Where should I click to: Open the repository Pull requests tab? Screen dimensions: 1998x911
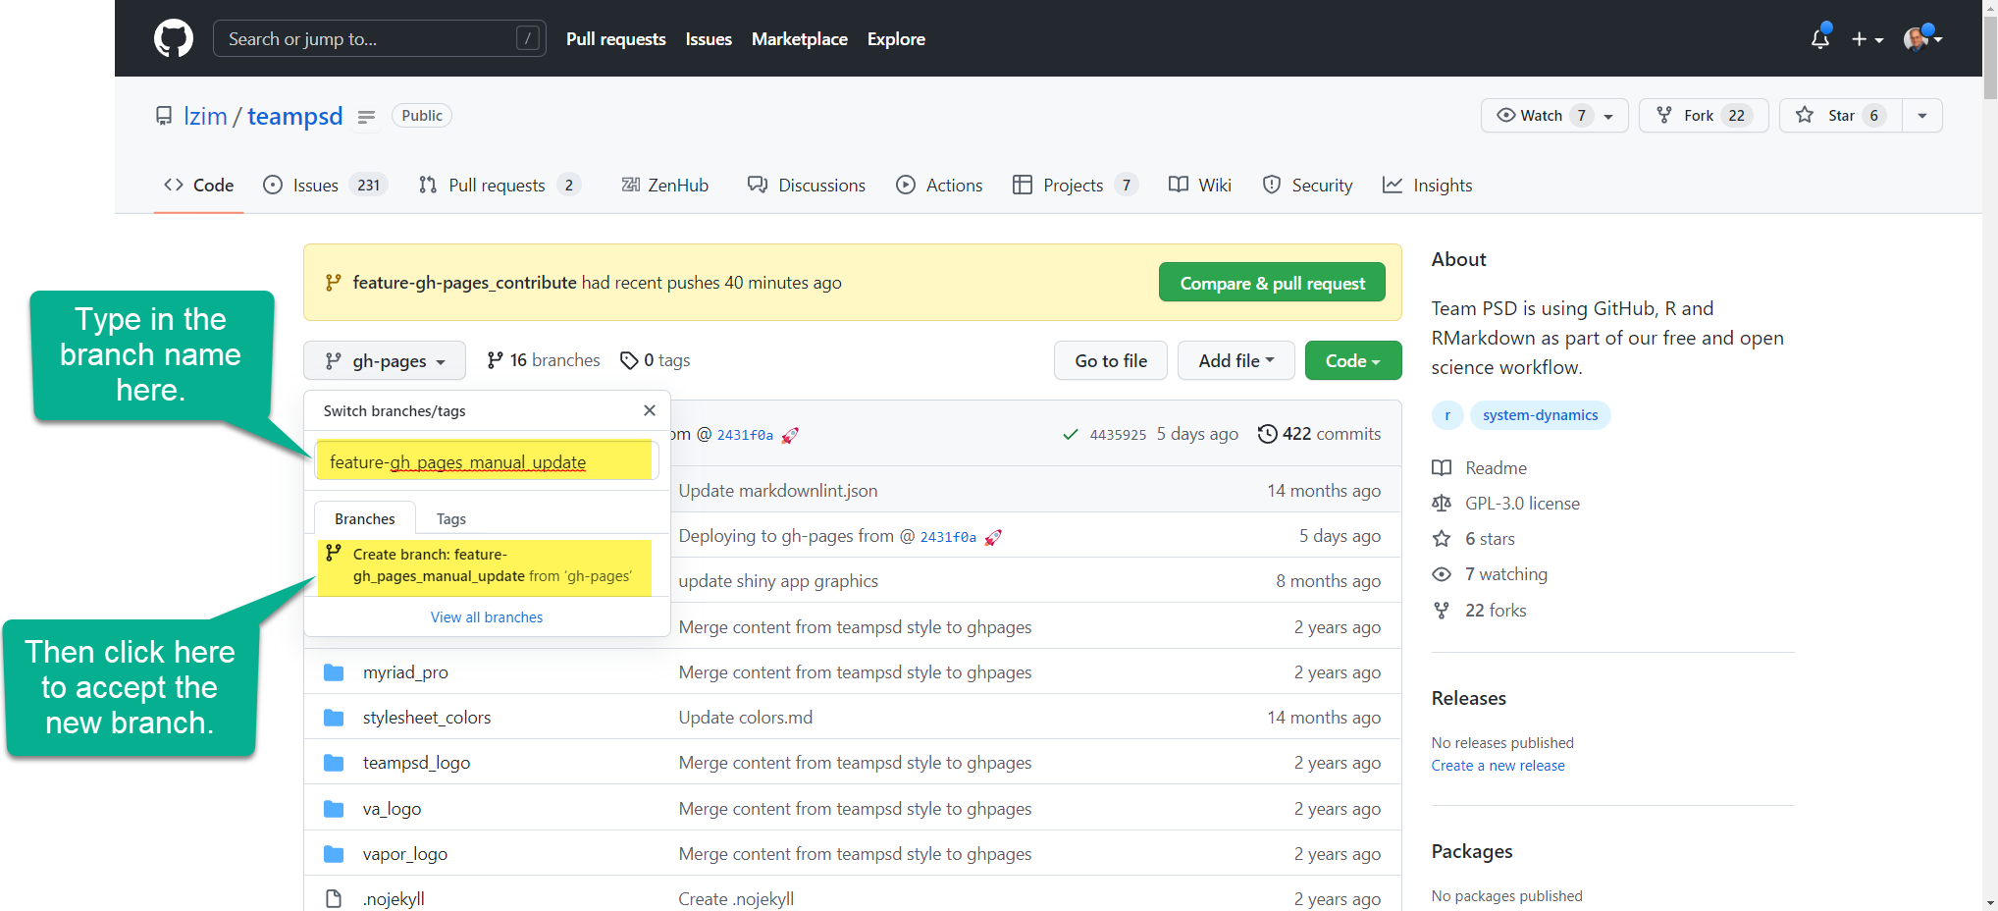(x=499, y=185)
